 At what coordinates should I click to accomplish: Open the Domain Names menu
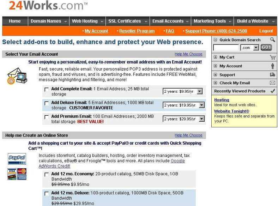(x=49, y=21)
